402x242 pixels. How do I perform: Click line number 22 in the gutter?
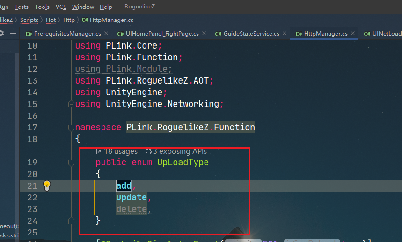(31, 198)
